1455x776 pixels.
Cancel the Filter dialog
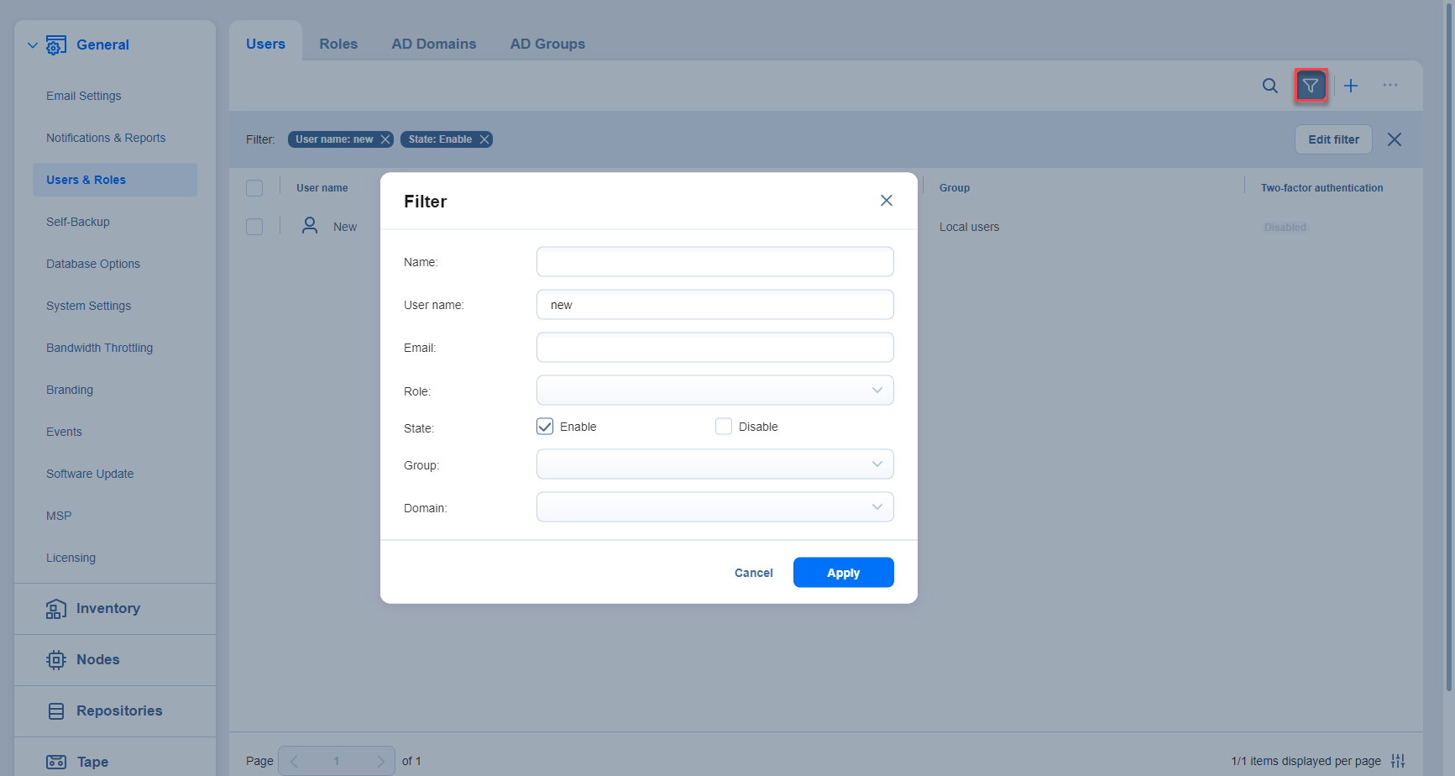tap(753, 573)
